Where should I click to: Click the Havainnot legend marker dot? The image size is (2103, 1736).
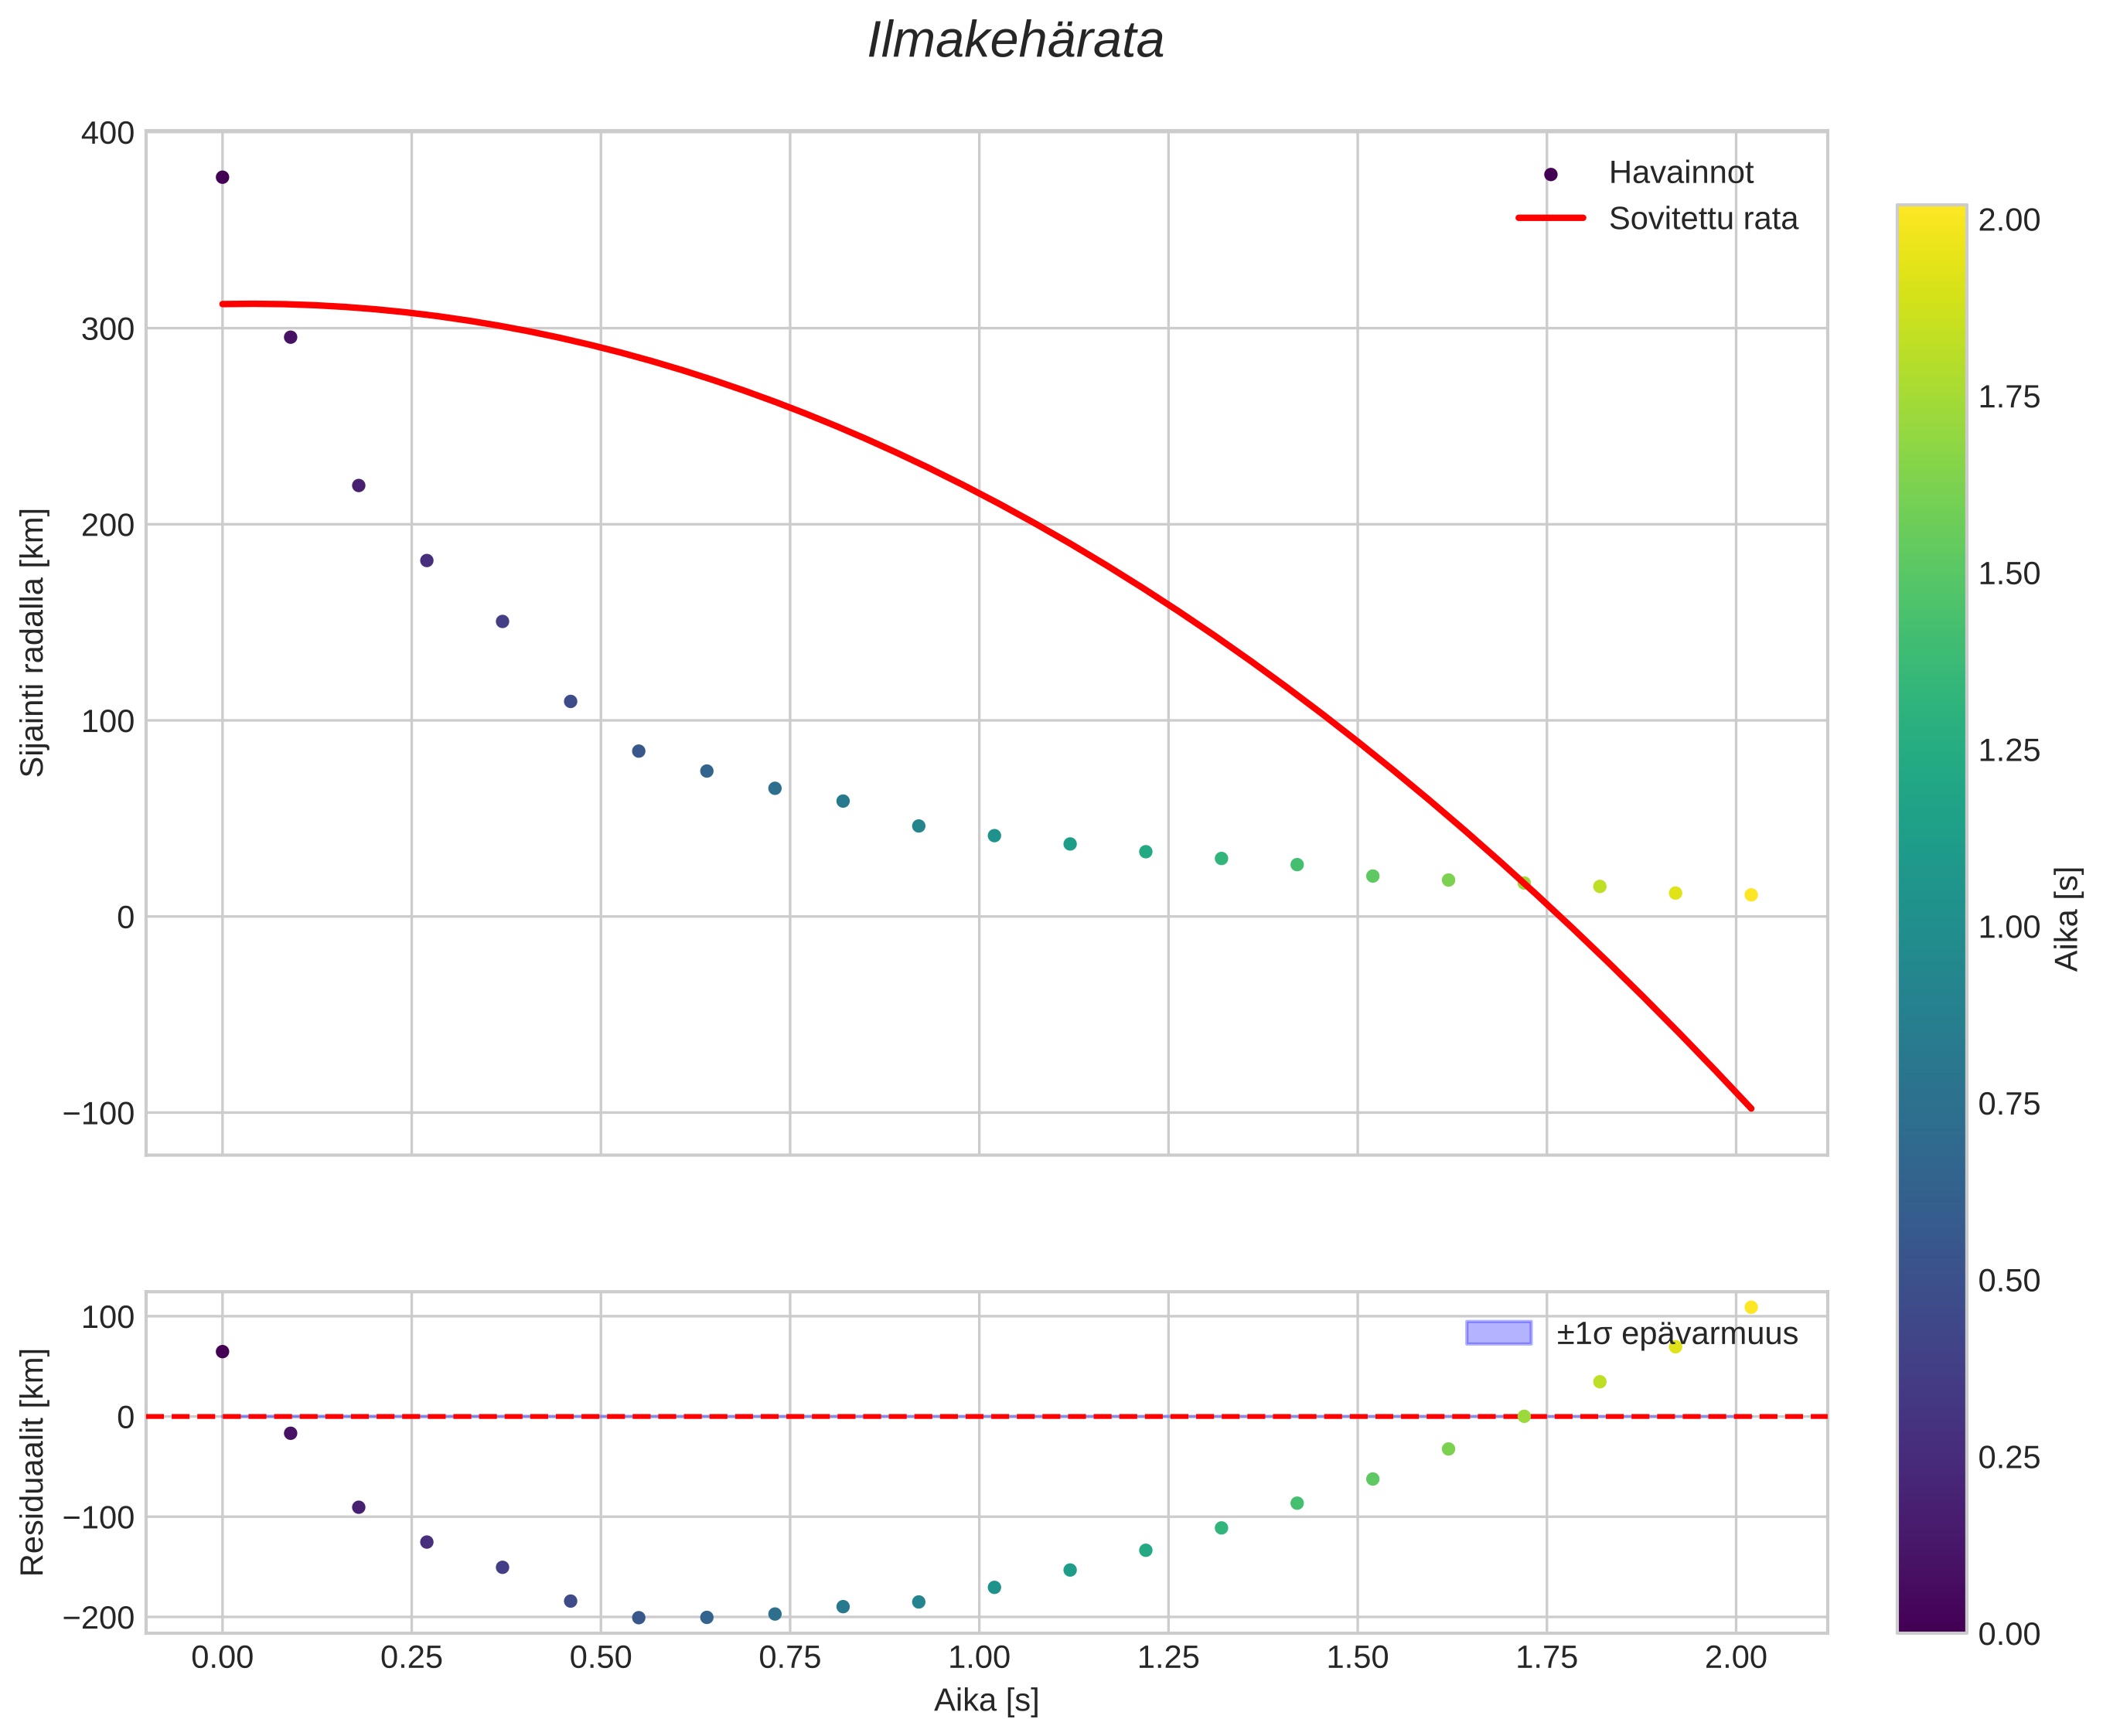tap(1549, 174)
